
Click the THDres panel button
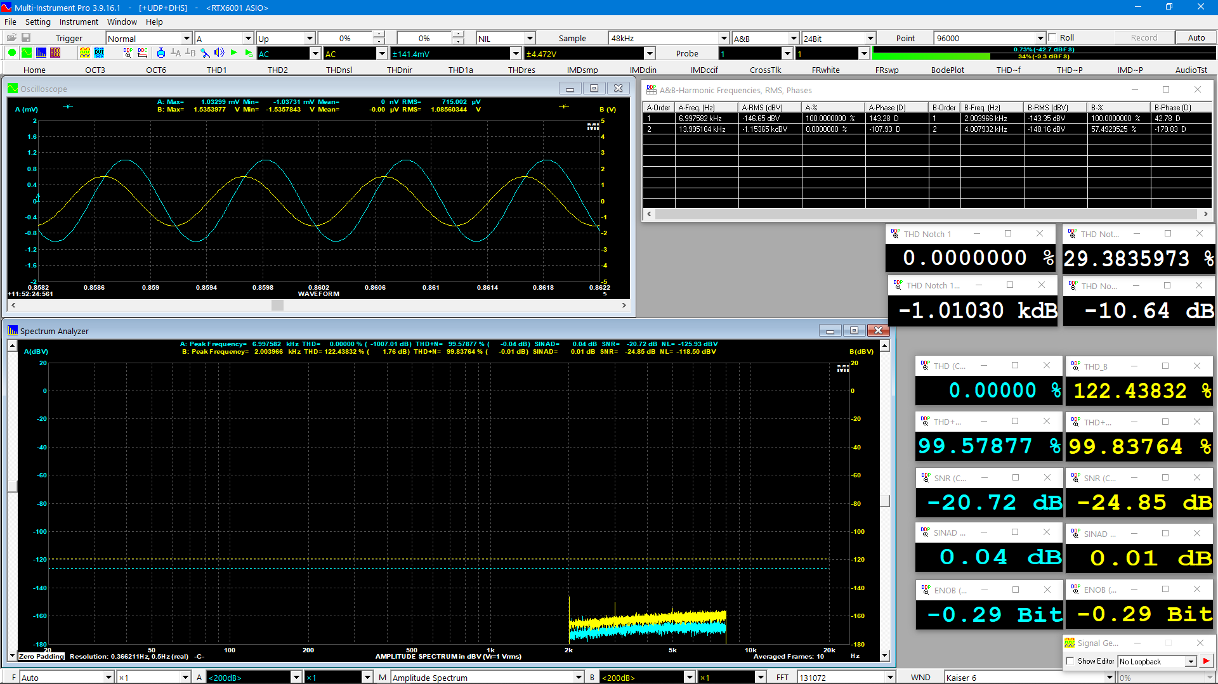click(x=521, y=70)
